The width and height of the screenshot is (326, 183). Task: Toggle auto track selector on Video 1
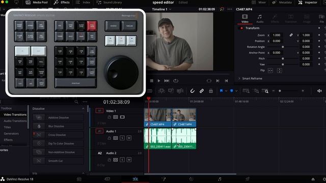[x=116, y=117]
